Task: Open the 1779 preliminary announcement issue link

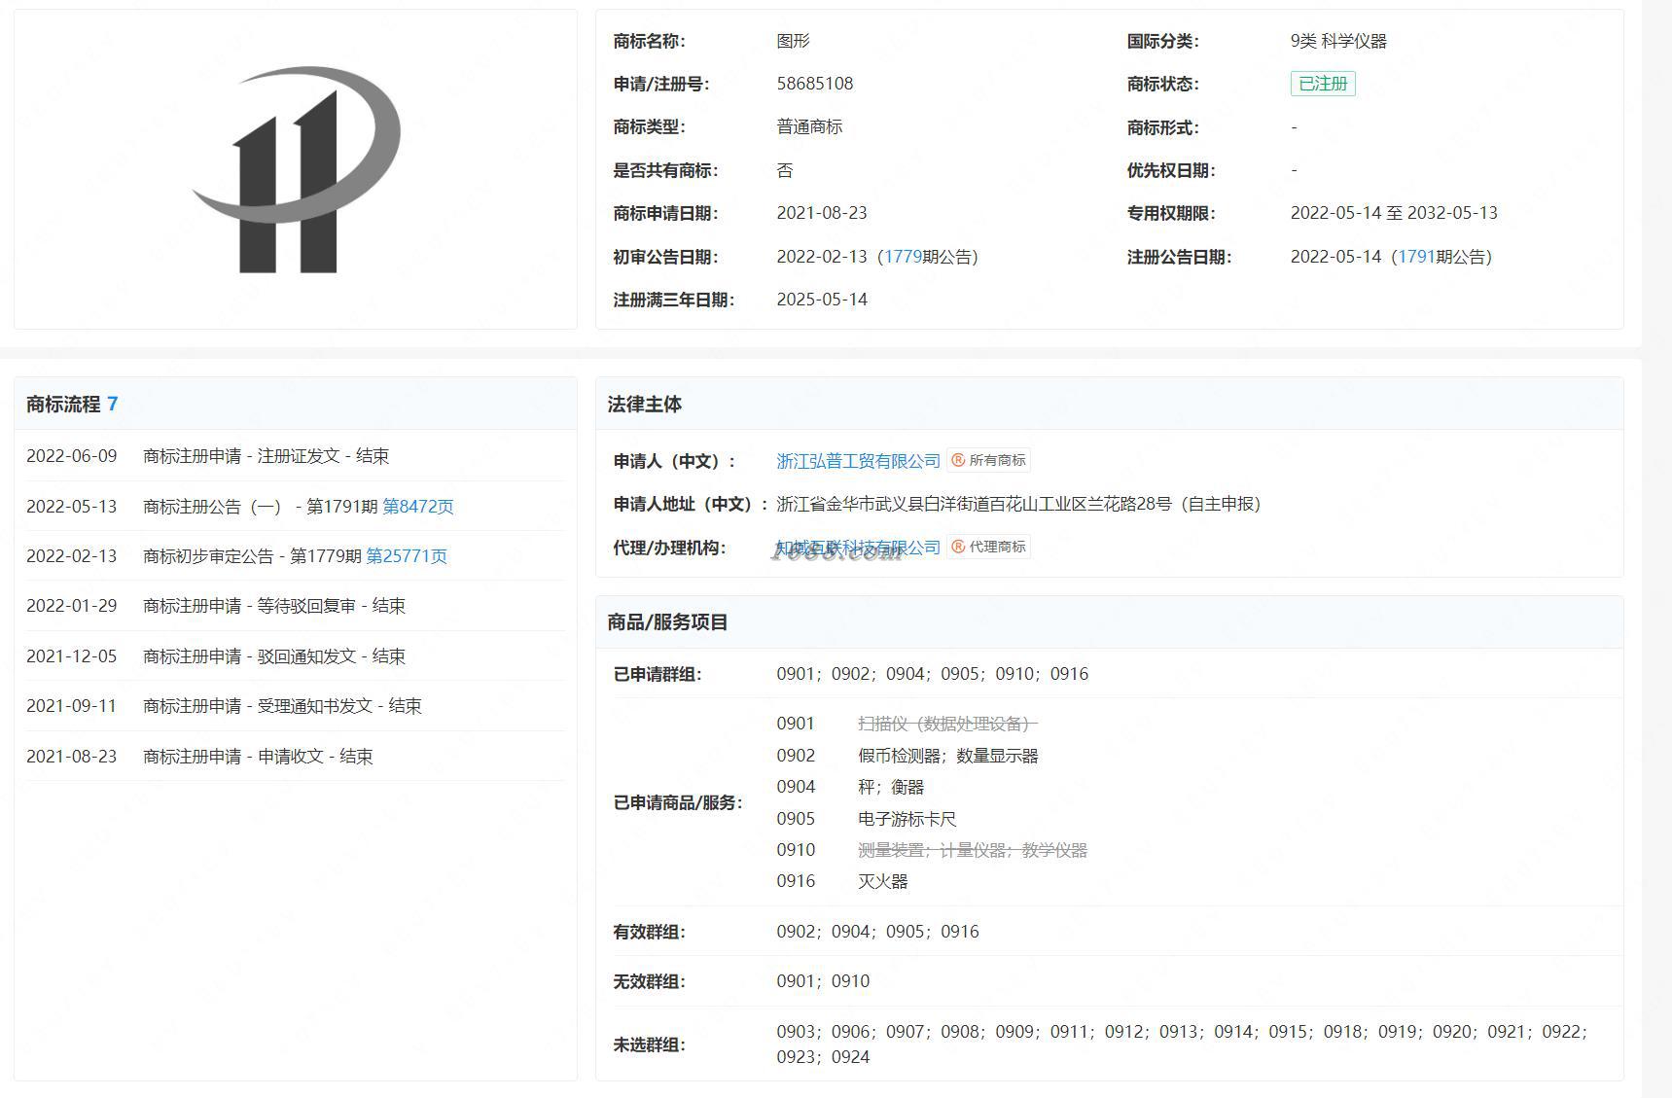Action: click(x=903, y=257)
